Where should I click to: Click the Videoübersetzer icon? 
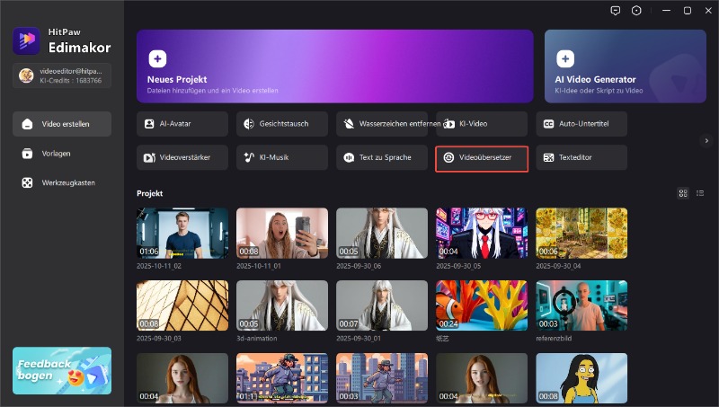click(x=448, y=157)
